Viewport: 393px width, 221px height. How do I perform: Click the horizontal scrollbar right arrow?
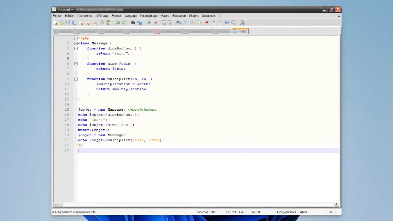(x=336, y=204)
